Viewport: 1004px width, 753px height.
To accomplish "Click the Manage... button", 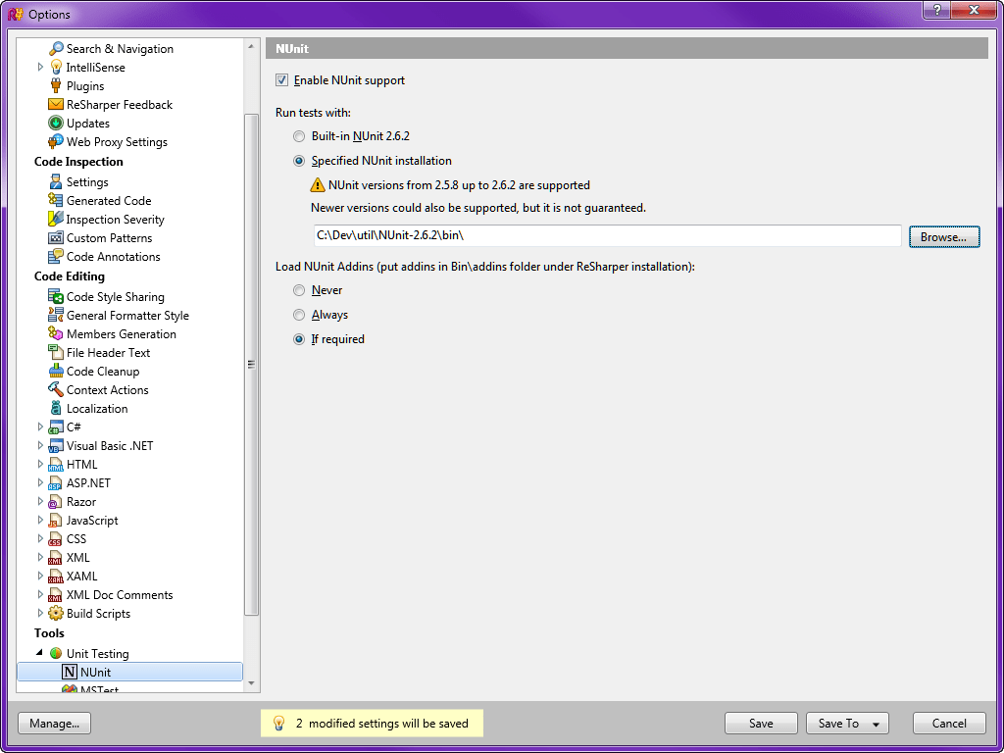I will (55, 724).
